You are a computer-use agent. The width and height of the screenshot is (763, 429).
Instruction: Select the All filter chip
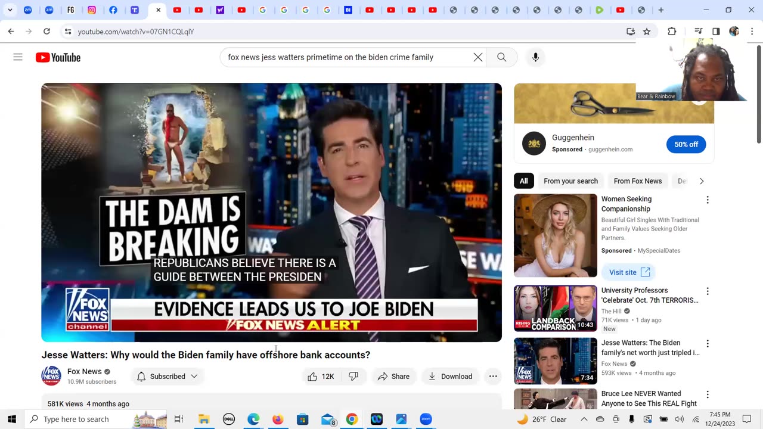pos(523,181)
